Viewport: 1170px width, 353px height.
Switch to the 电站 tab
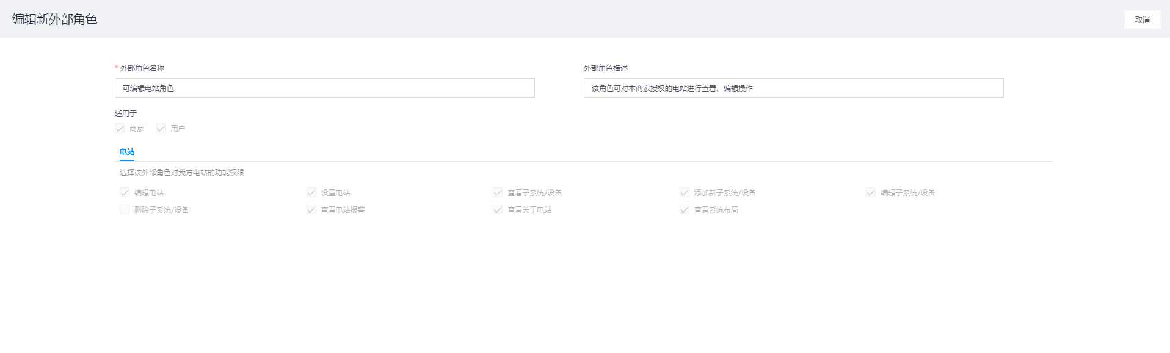coord(127,152)
